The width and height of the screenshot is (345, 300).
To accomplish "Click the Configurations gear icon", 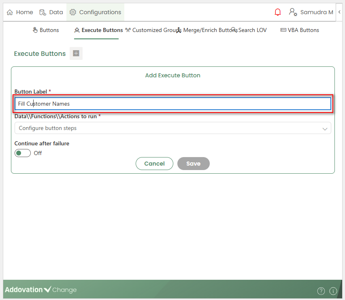I will (73, 12).
